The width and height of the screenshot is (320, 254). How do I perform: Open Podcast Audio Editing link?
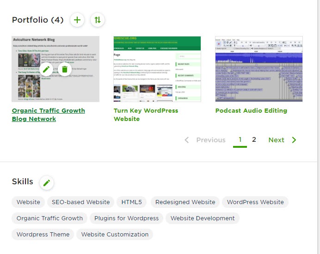click(x=251, y=110)
